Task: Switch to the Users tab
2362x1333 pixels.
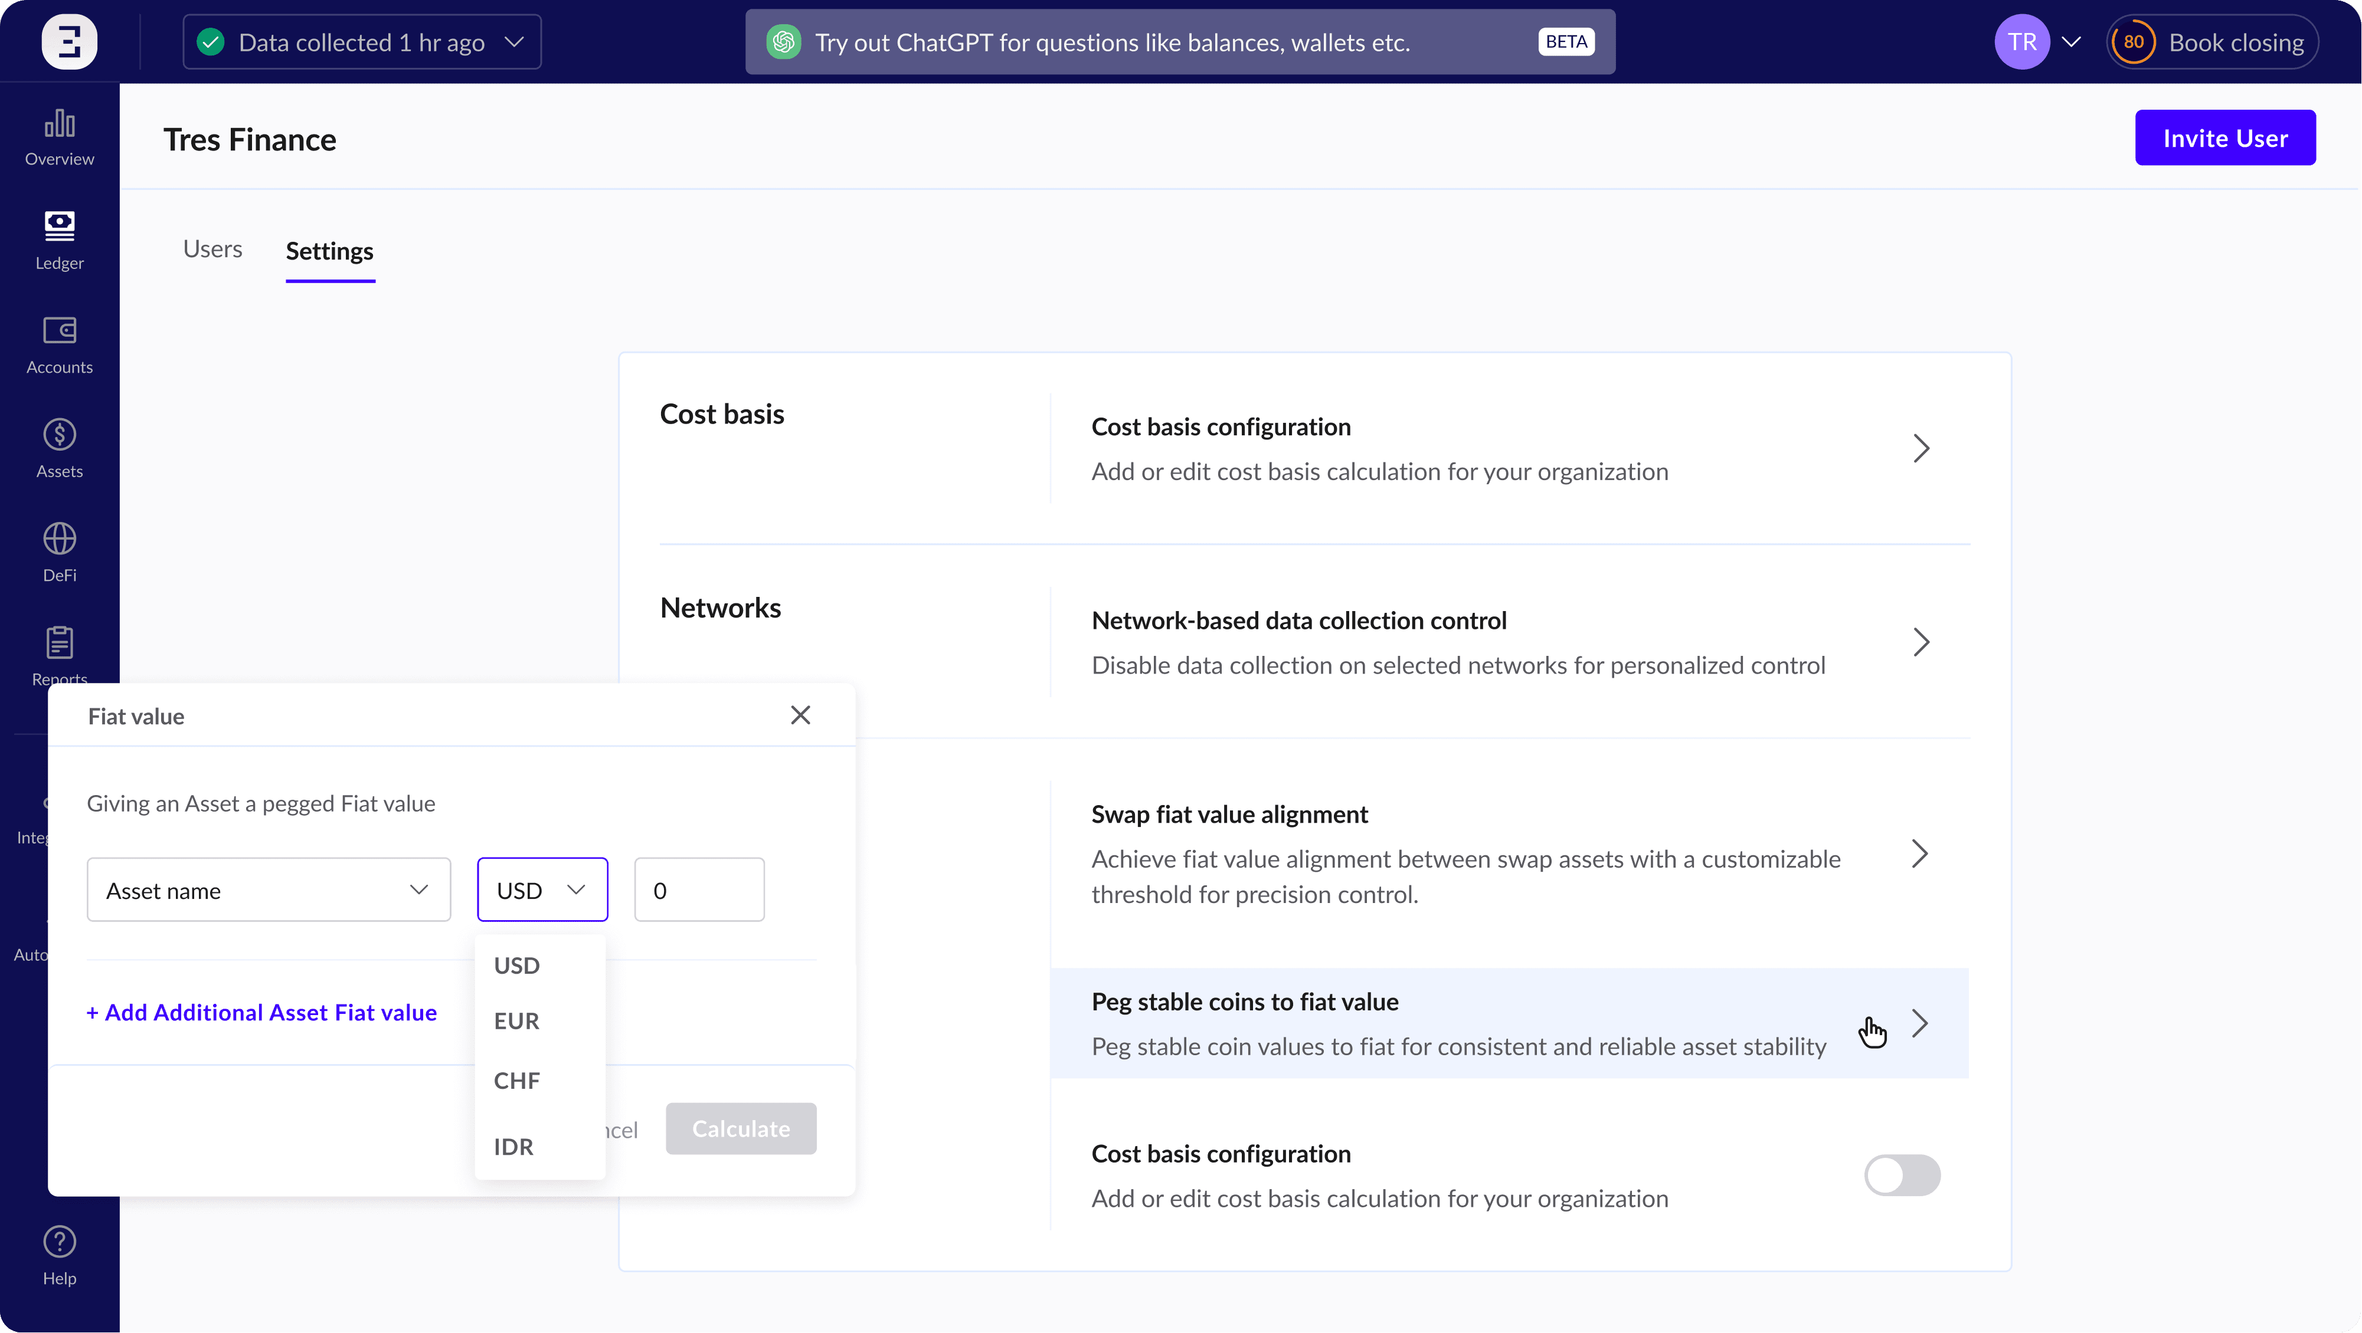Action: point(212,249)
